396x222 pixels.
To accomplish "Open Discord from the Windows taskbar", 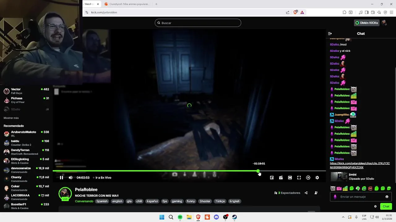I will click(216, 217).
